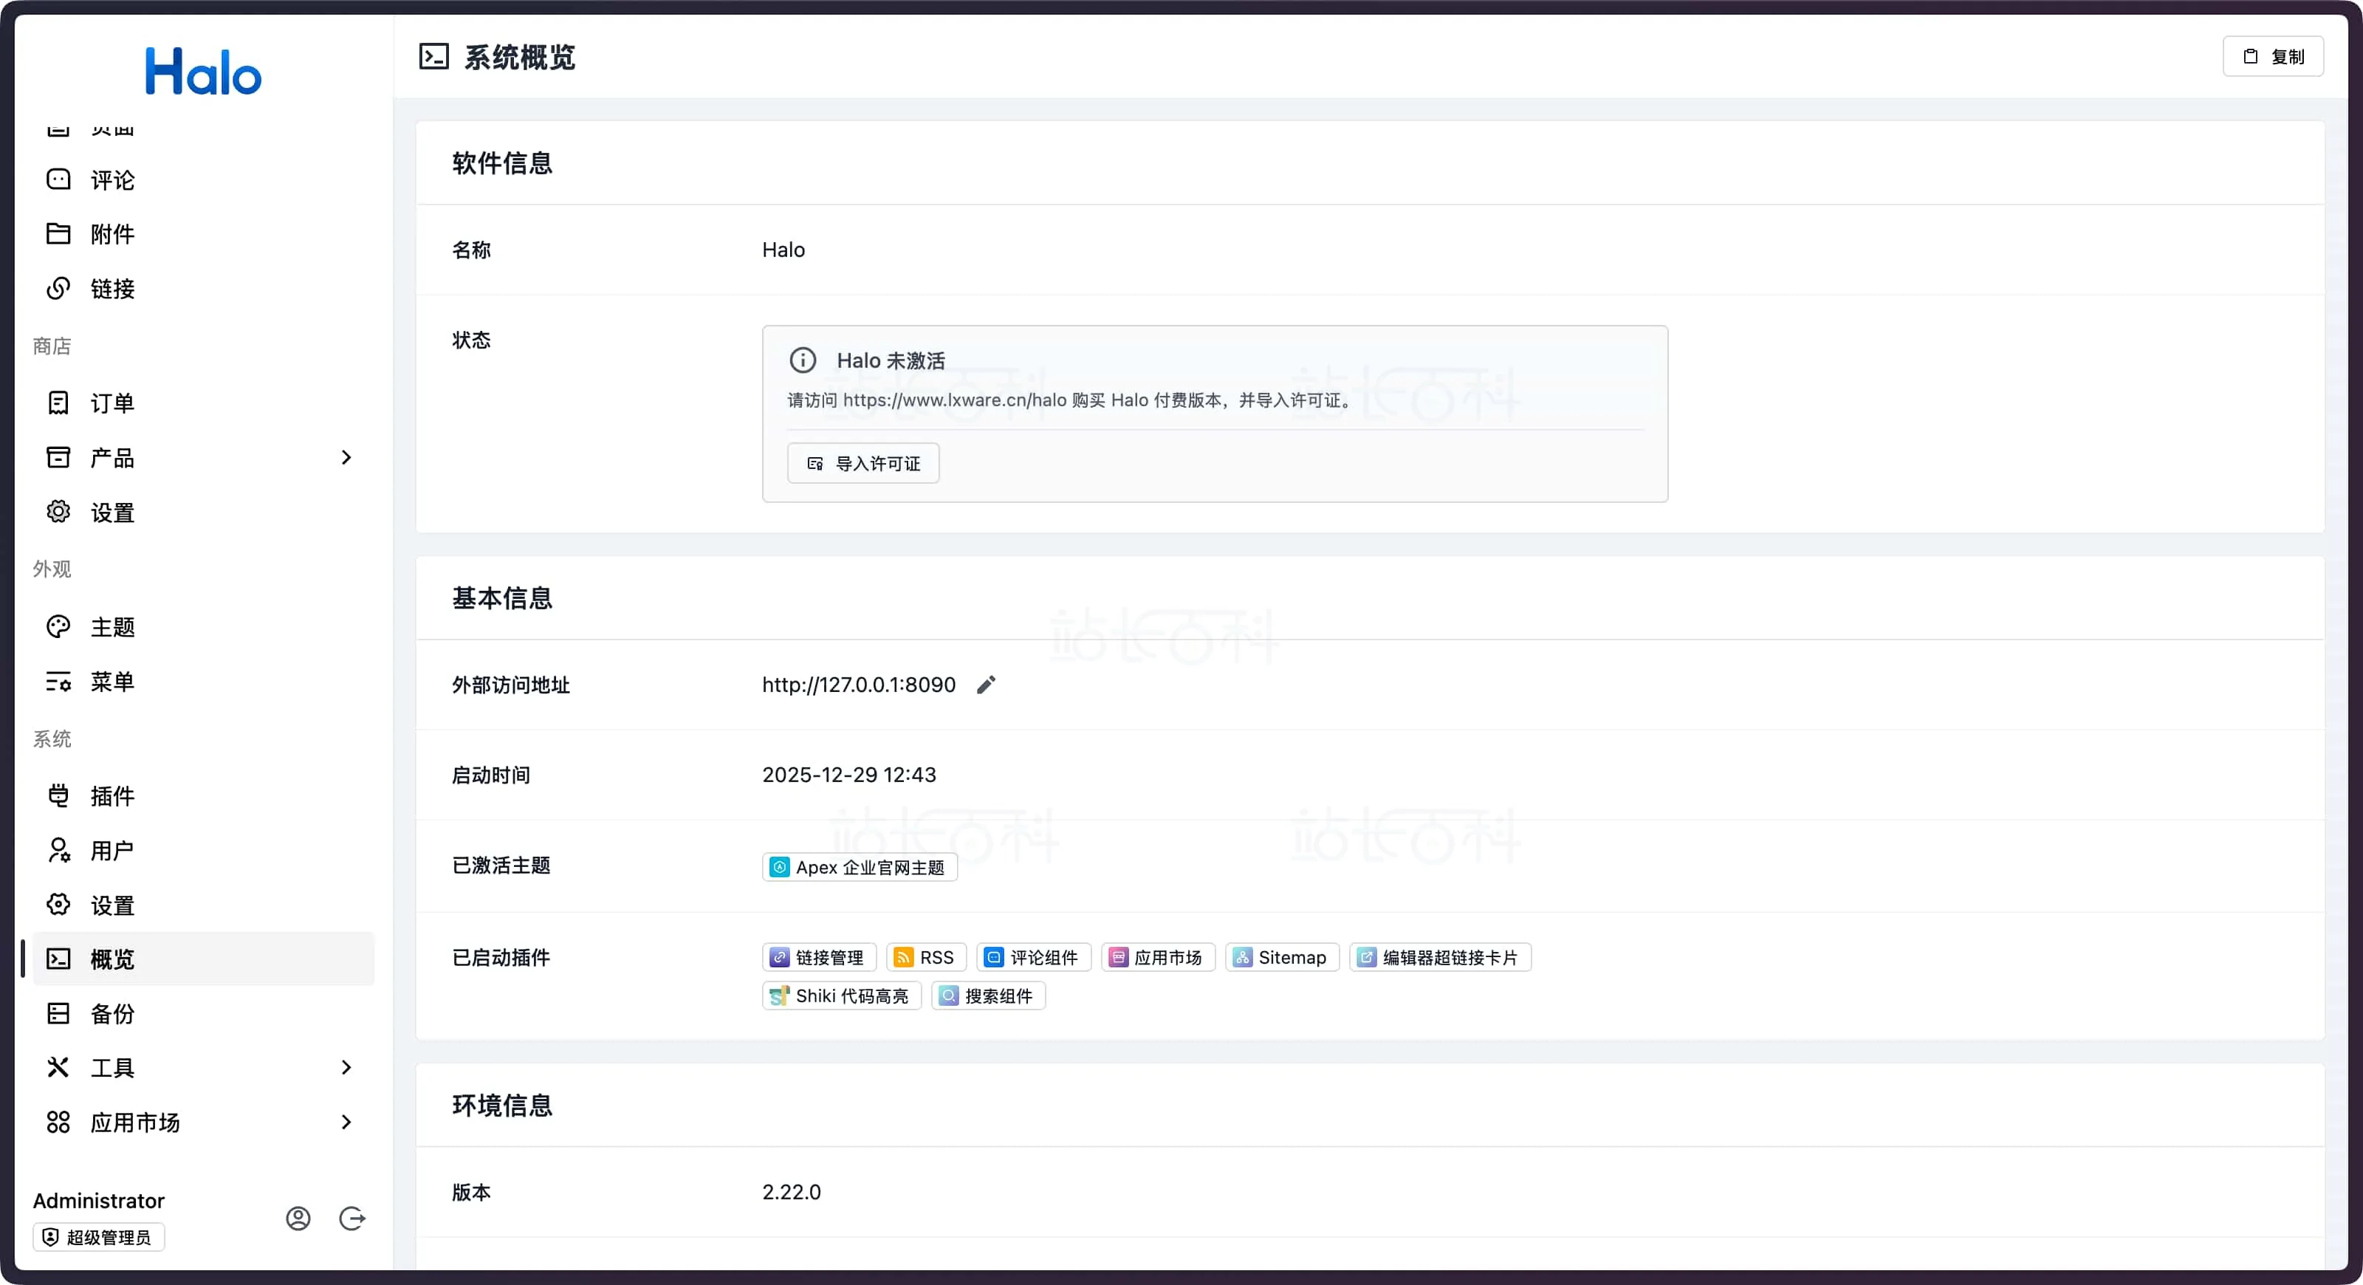Click the 用户 users icon in sidebar

(x=58, y=850)
